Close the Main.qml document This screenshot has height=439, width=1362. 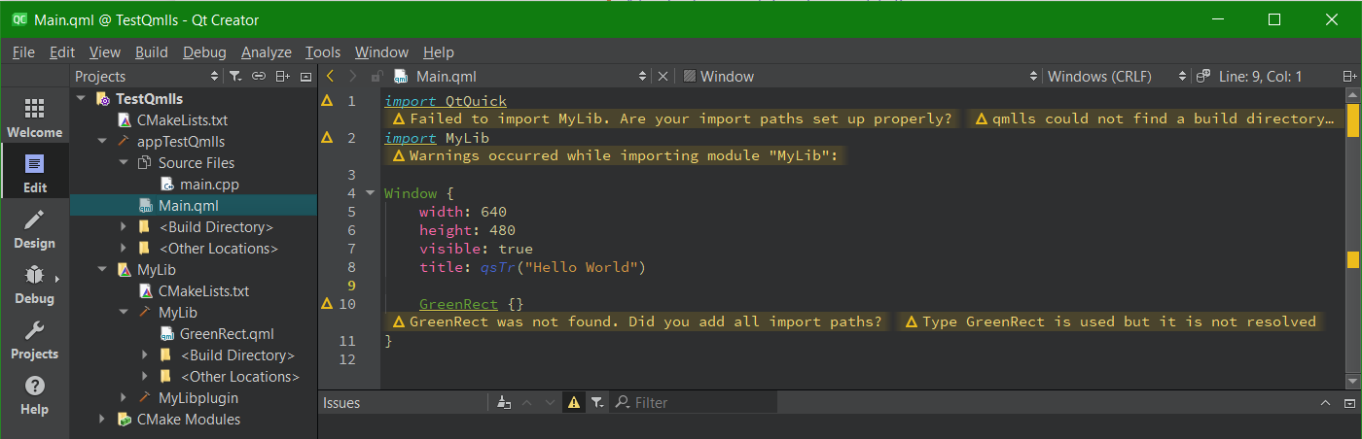[x=663, y=76]
